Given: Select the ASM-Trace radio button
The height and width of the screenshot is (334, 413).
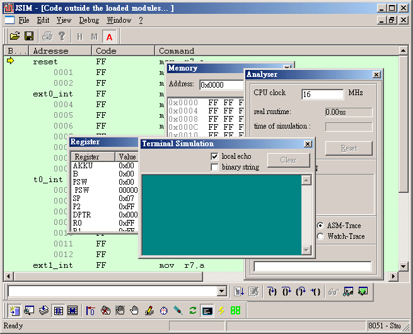Looking at the screenshot, I should point(320,226).
